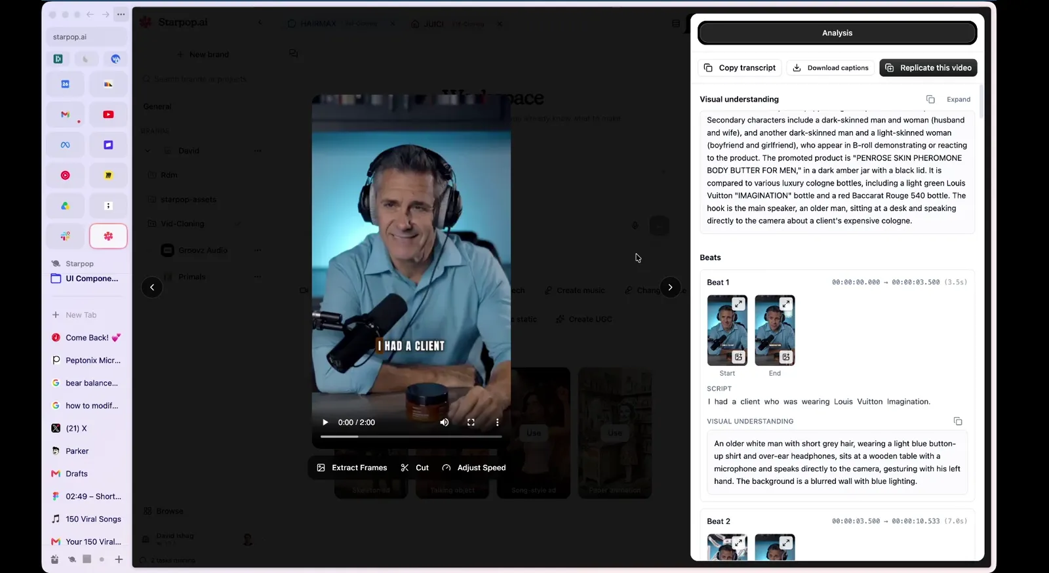Expand the Visual understanding section
Image resolution: width=1049 pixels, height=573 pixels.
959,99
